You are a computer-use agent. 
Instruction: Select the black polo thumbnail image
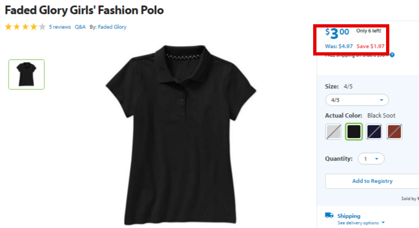pyautogui.click(x=26, y=74)
